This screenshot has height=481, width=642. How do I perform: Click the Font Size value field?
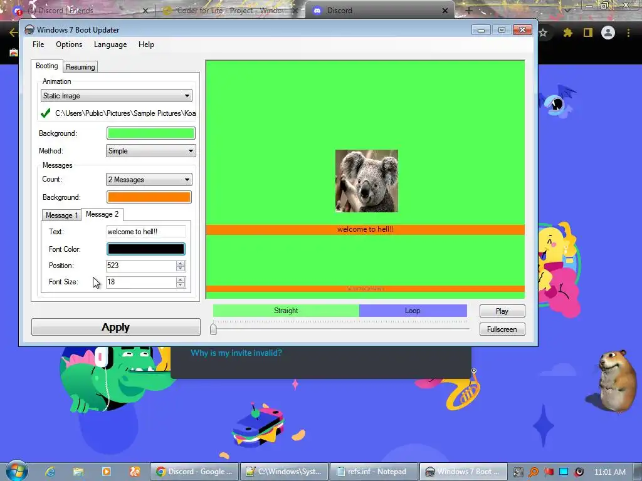coord(141,282)
